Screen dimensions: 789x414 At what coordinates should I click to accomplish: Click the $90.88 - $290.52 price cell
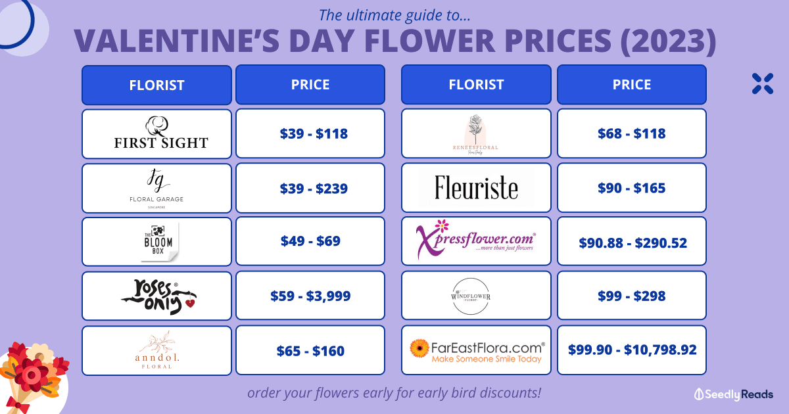point(631,242)
